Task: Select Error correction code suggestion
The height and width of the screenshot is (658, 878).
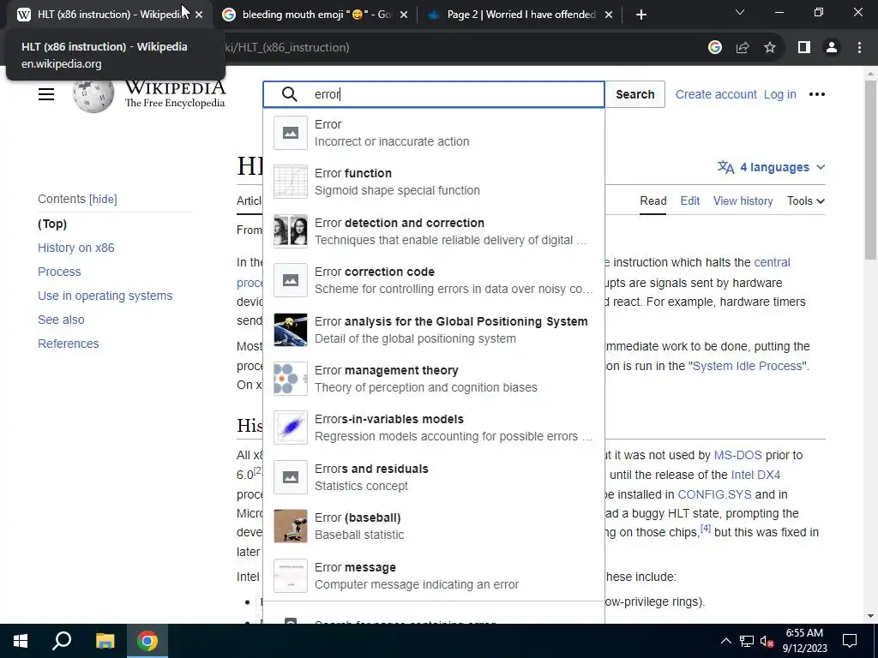Action: coord(433,280)
